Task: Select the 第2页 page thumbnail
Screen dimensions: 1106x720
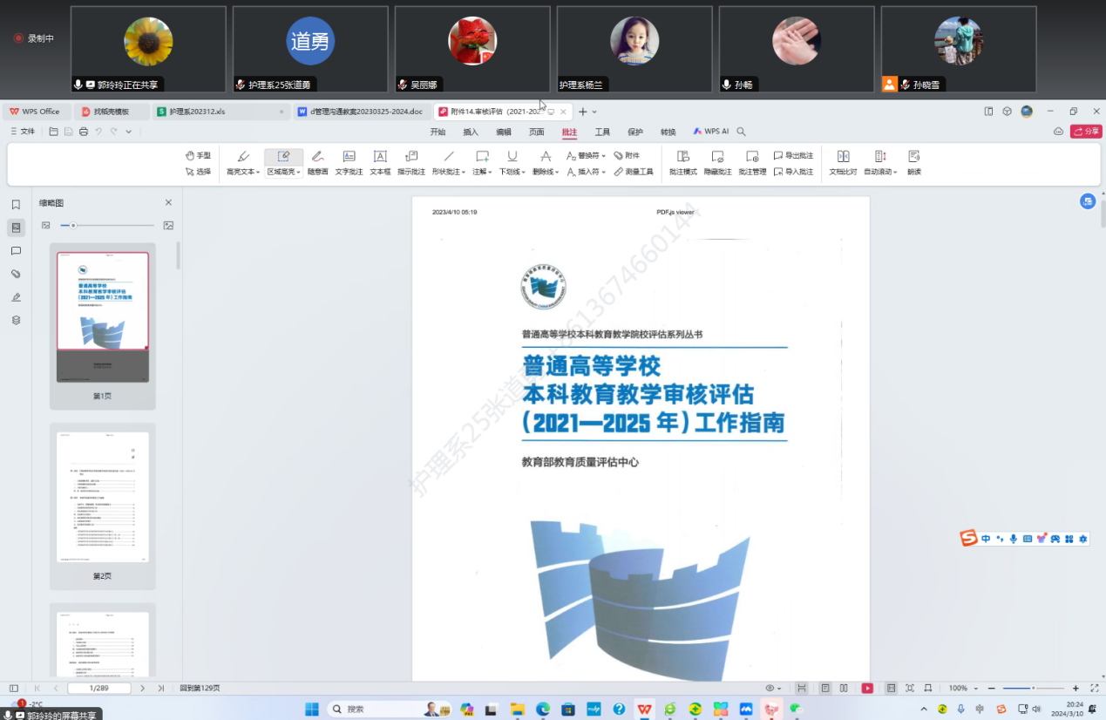Action: (103, 497)
